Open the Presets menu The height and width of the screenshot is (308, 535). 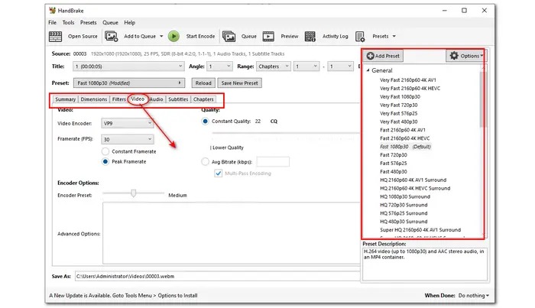[x=89, y=22]
